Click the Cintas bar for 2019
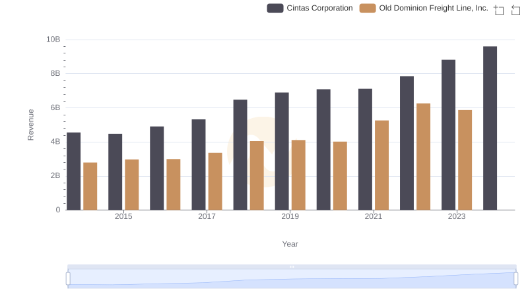The width and height of the screenshot is (528, 304). click(x=282, y=151)
